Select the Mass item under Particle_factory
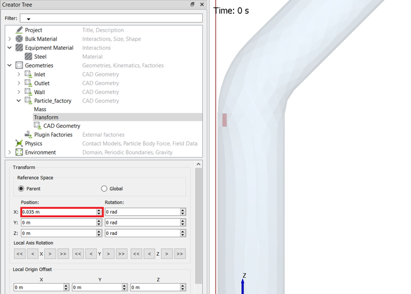 pos(40,109)
